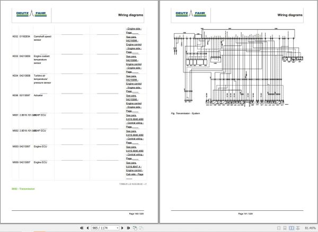Switch to single page view

(279, 228)
